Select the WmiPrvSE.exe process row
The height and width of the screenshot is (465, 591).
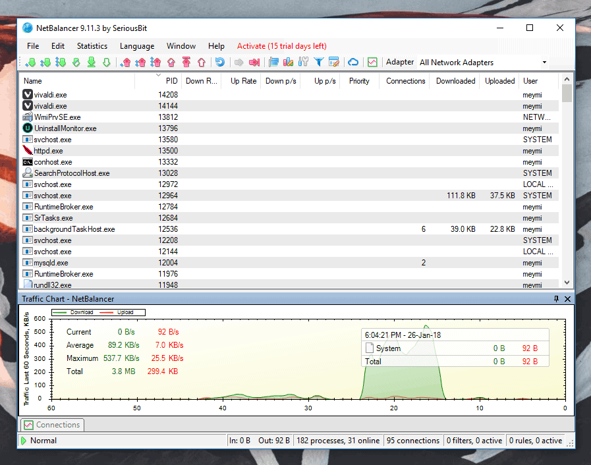click(x=289, y=117)
